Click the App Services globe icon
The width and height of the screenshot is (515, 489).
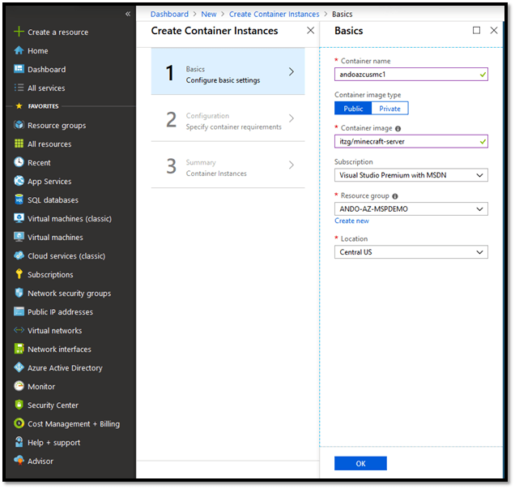tap(19, 181)
